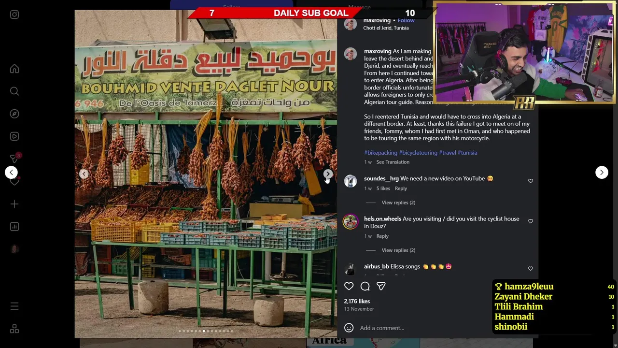
Task: Like the hels.on.wheels comment
Action: 530,221
